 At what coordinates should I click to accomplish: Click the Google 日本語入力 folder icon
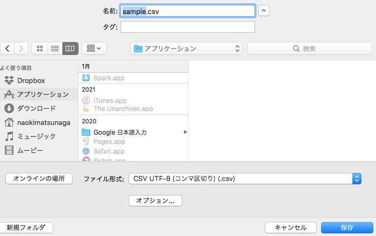pyautogui.click(x=86, y=132)
